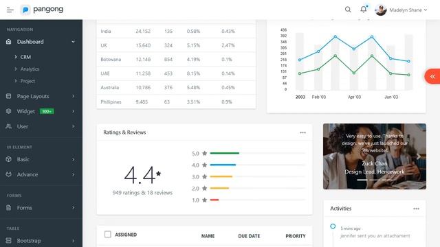This screenshot has width=440, height=247.
Task: Select CRM in sidebar
Action: click(25, 57)
